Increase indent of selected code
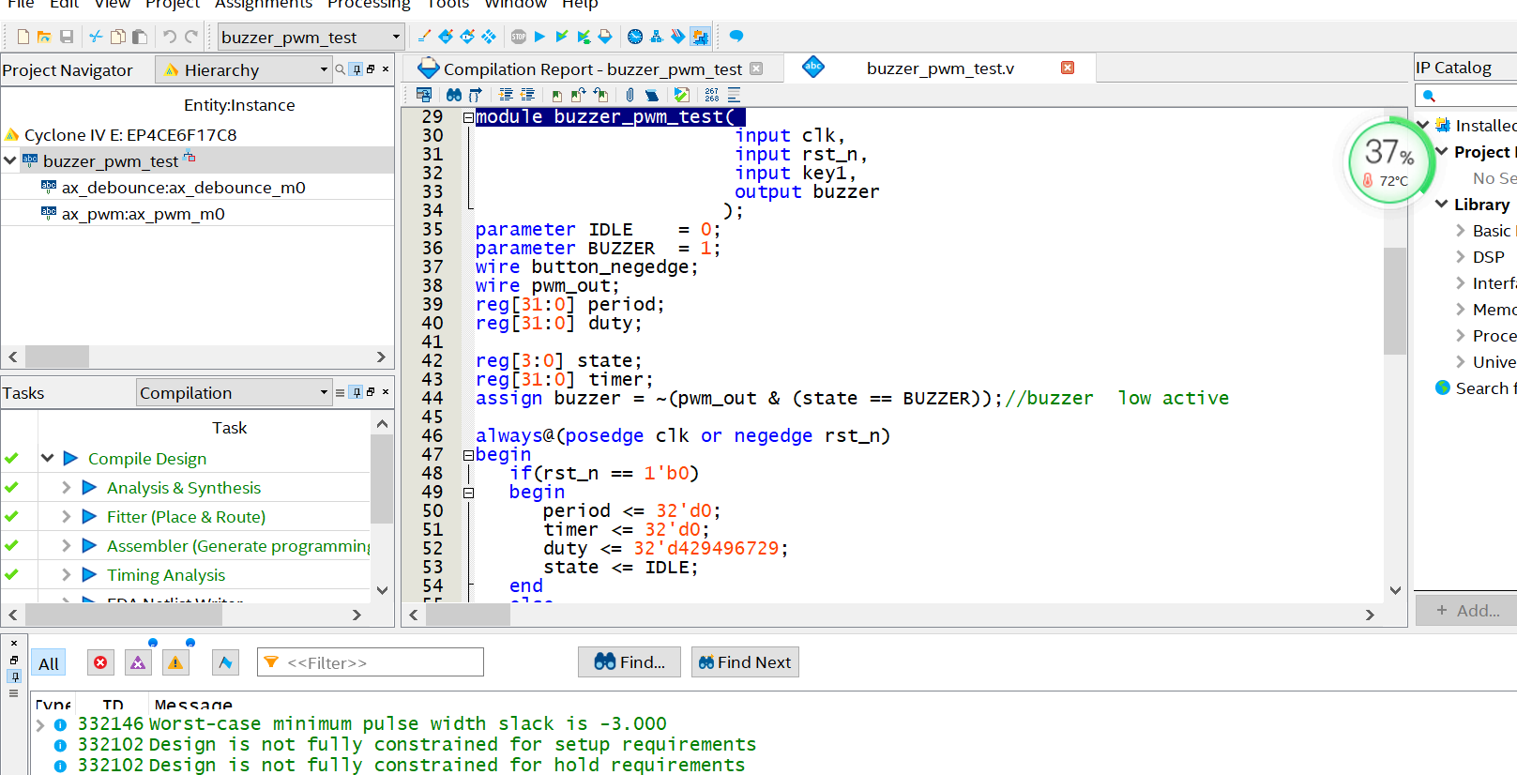 point(506,95)
